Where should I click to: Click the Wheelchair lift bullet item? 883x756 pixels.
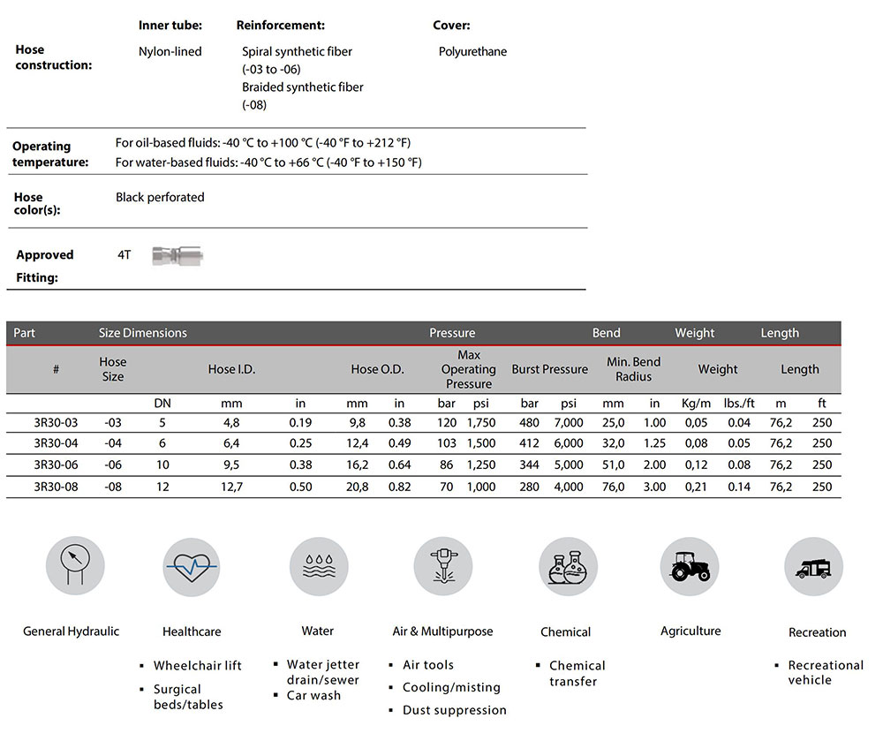point(197,666)
